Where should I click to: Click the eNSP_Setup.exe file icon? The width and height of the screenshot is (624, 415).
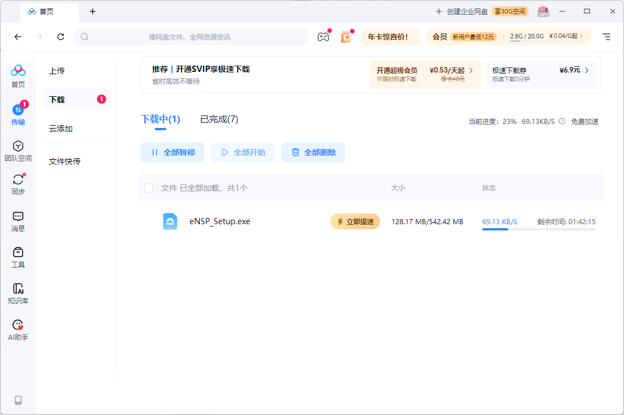pos(170,221)
